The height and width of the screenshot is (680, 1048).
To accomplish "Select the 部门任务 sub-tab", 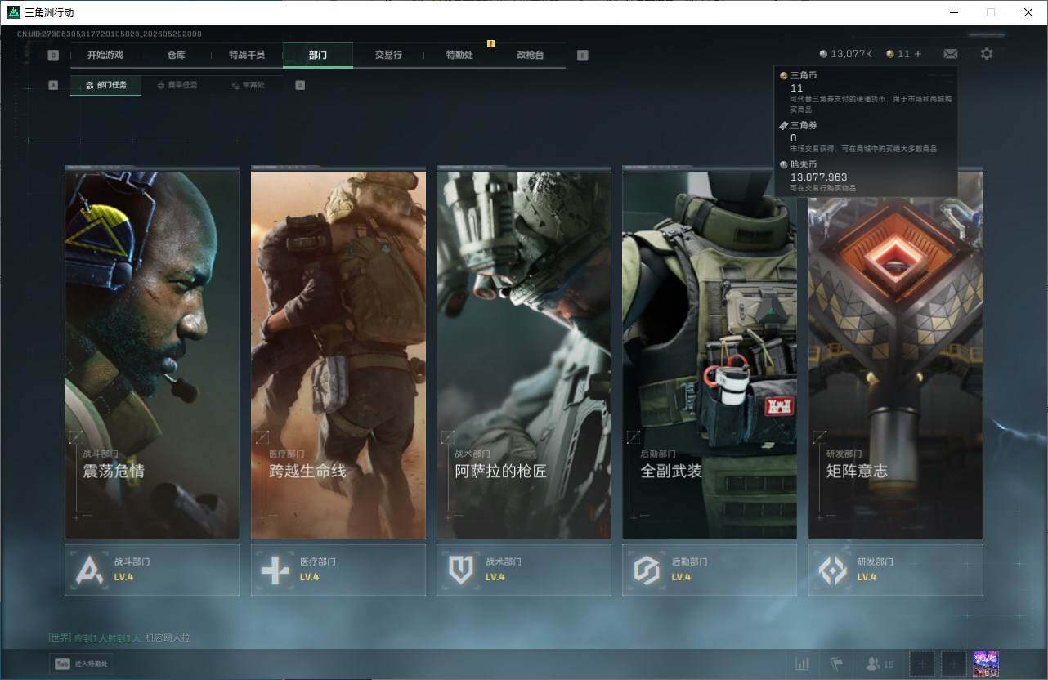I will tap(105, 85).
